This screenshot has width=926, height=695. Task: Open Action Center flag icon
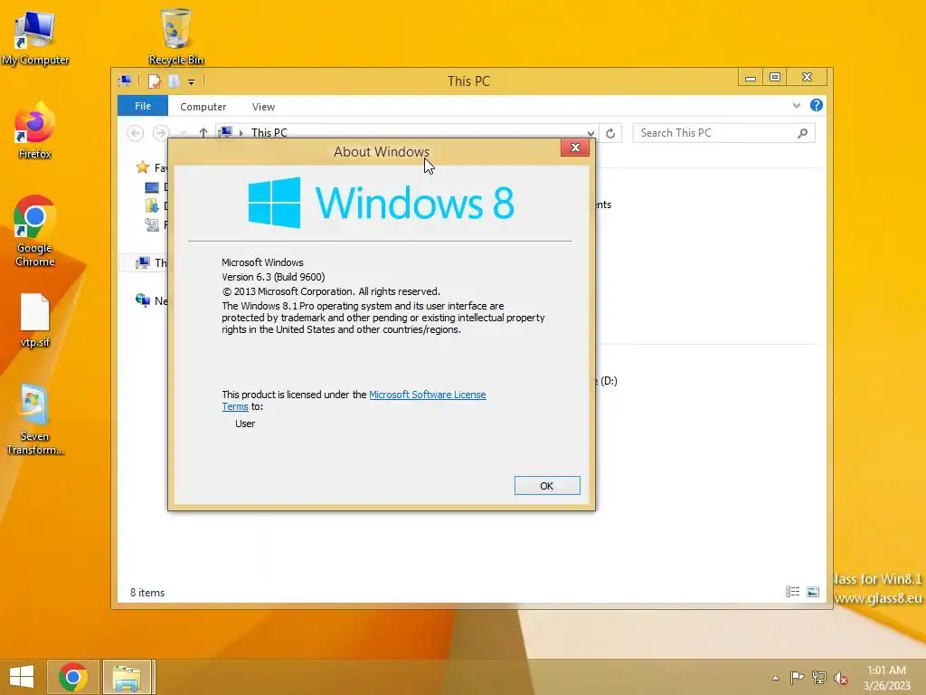point(797,677)
